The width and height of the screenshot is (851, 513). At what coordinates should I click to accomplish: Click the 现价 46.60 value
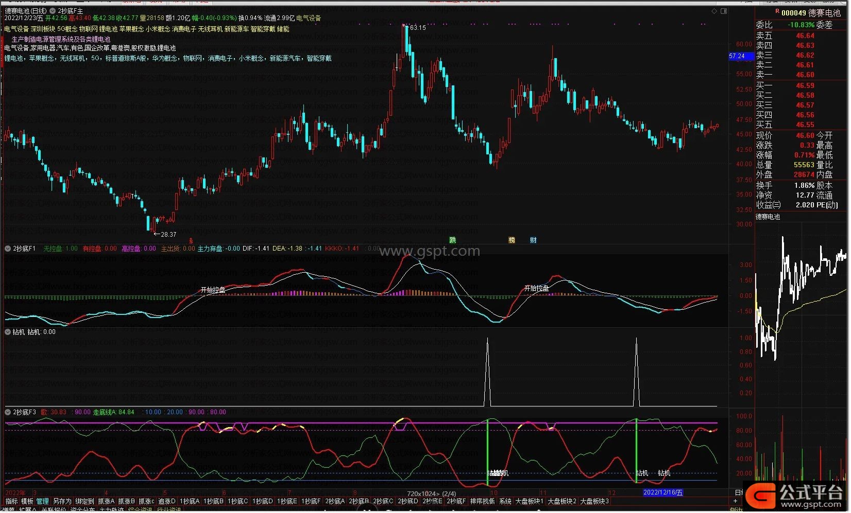coord(805,136)
